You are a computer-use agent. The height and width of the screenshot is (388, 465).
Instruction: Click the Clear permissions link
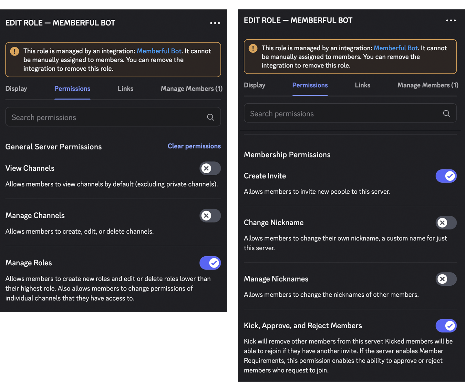pos(194,146)
